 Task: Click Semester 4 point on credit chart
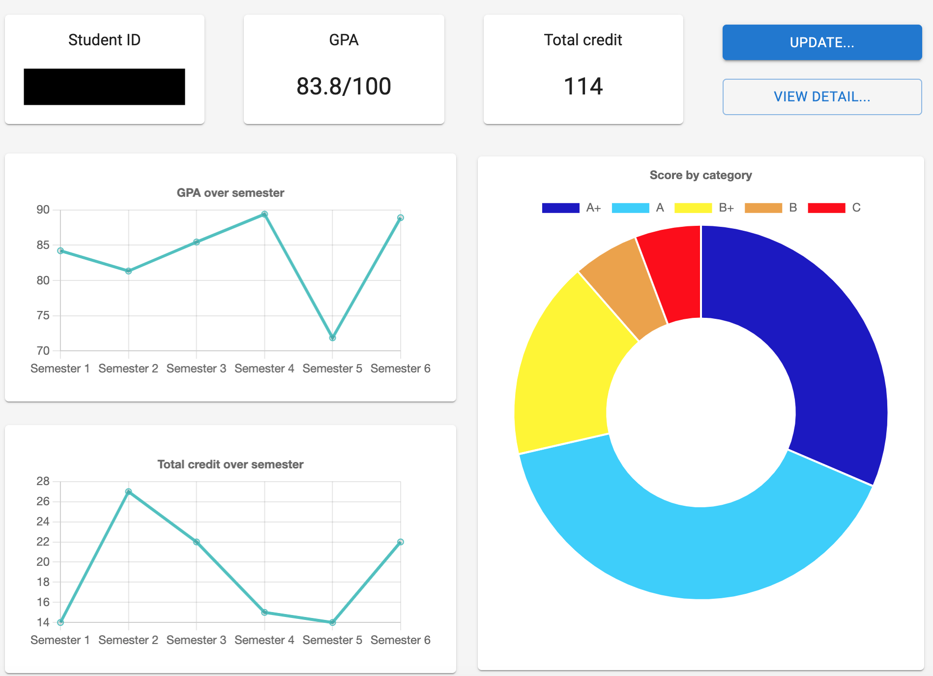point(264,613)
